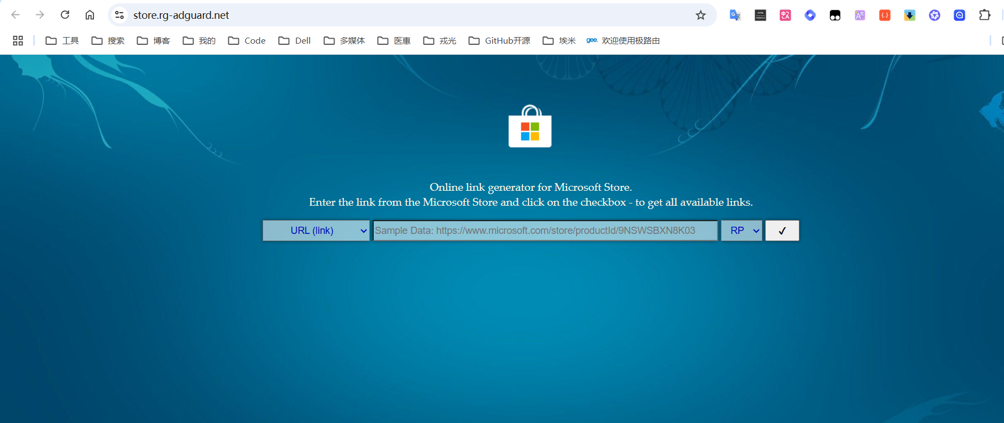View site information for store.rg-adguard.net
1004x423 pixels.
click(x=119, y=15)
